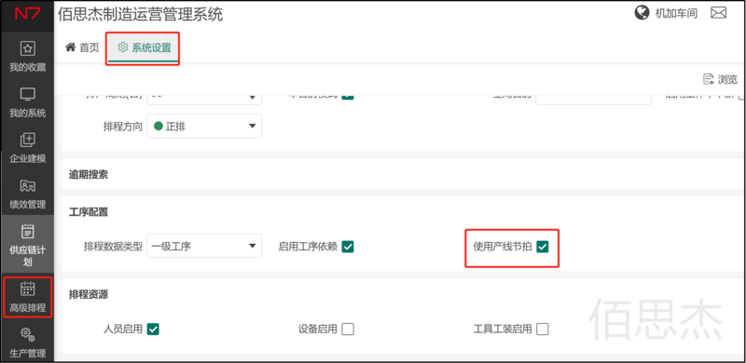746x363 pixels.
Task: Open 供应链计划 icon in sidebar
Action: click(28, 232)
